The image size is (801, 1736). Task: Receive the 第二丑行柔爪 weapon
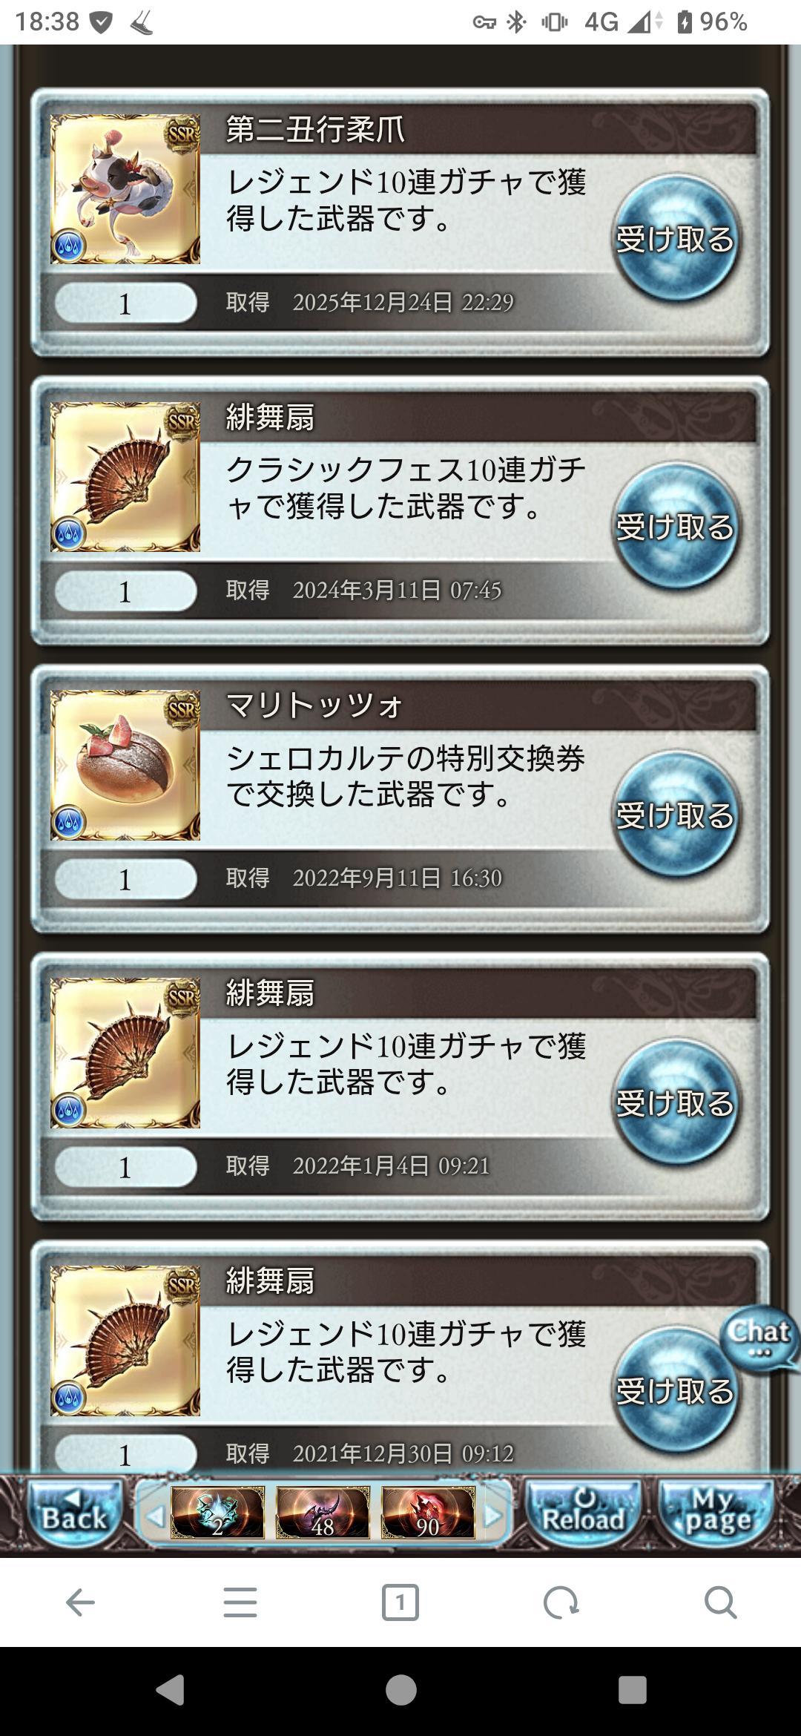[x=676, y=239]
